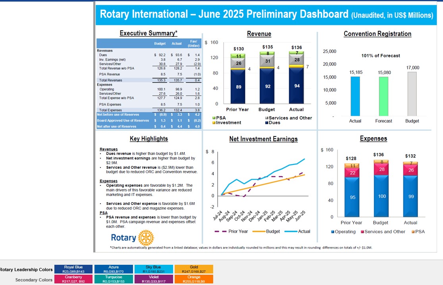The image size is (443, 285).
Task: Click the Convention Registration heading
Action: (377, 34)
